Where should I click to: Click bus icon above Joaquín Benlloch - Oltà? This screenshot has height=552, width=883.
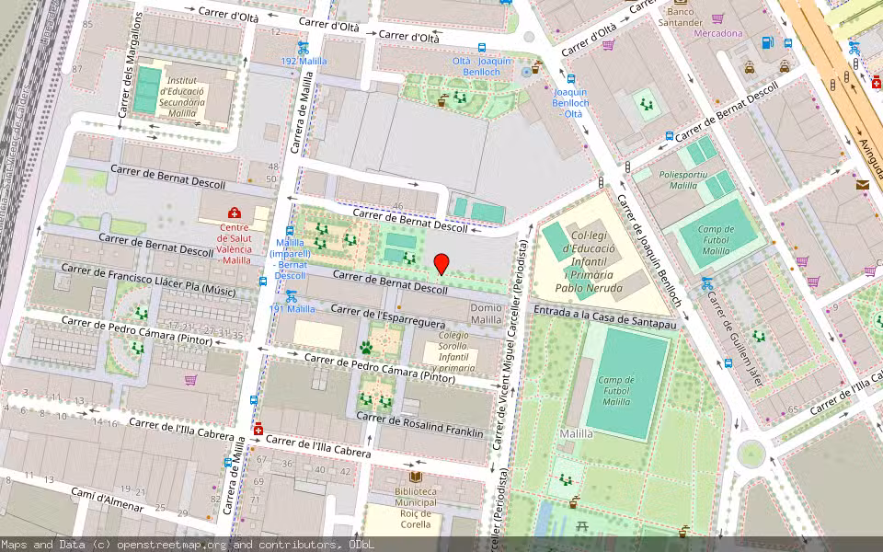(571, 79)
